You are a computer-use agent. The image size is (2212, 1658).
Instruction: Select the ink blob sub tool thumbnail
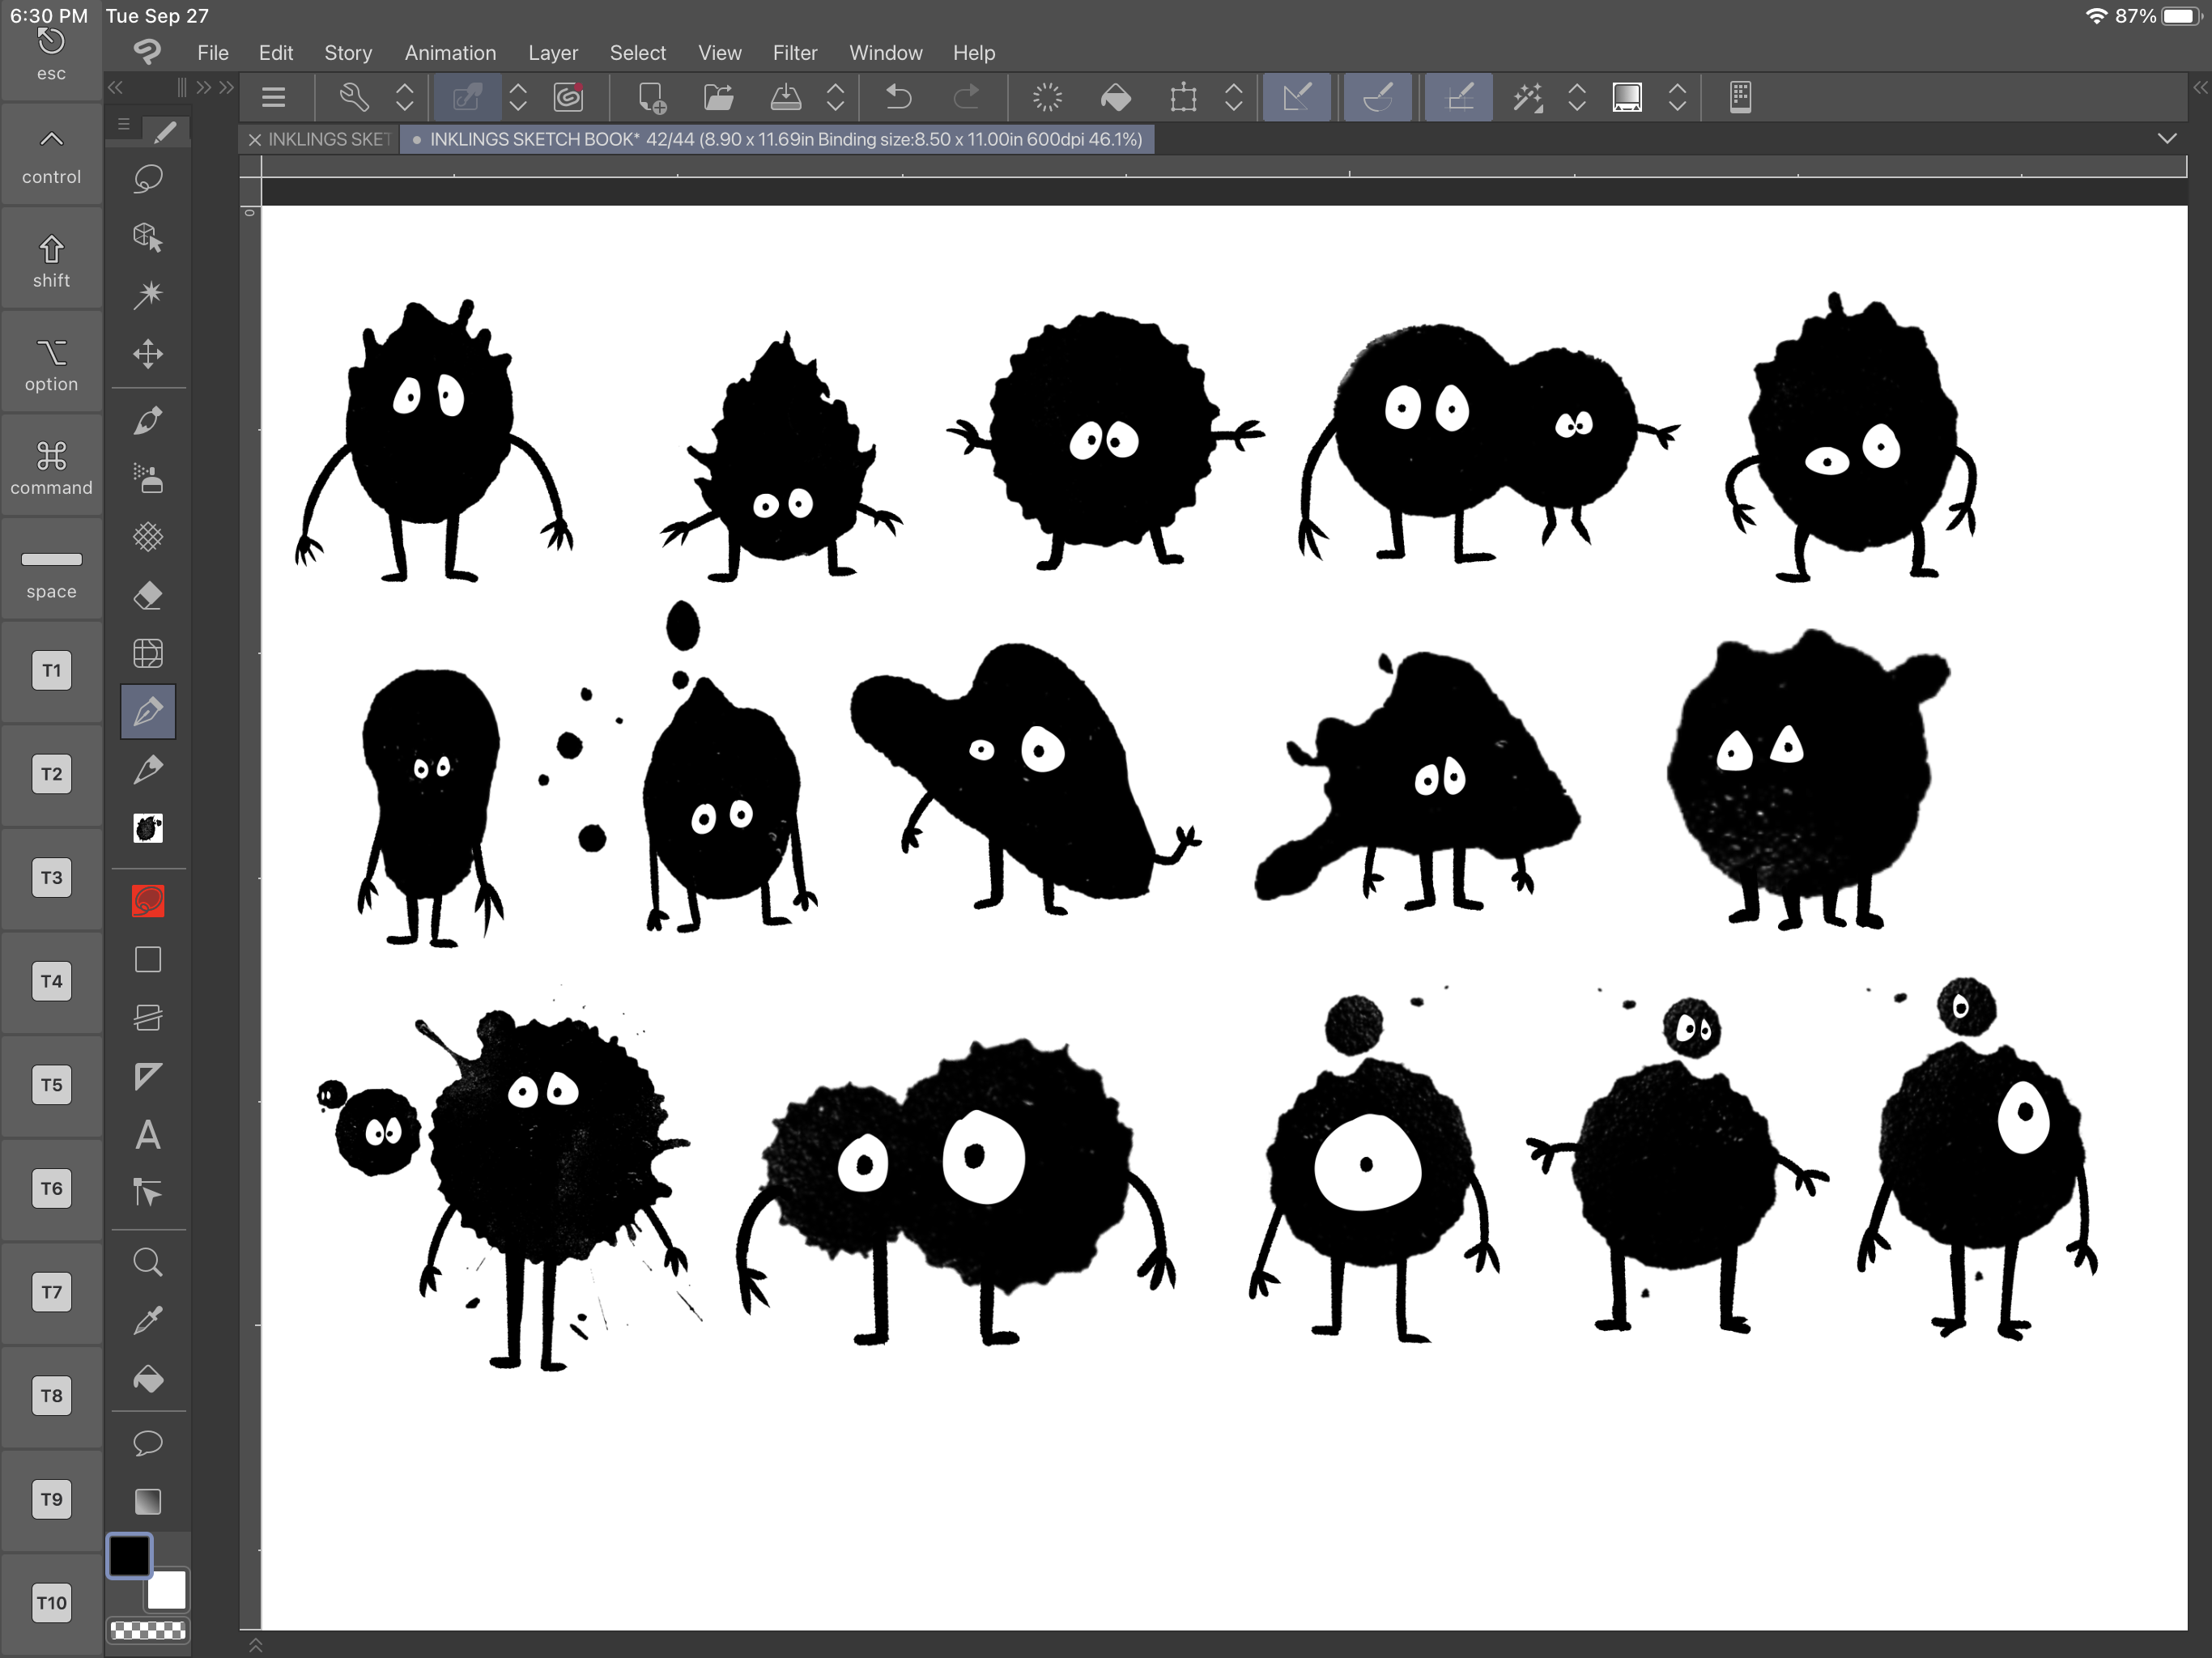tap(148, 828)
